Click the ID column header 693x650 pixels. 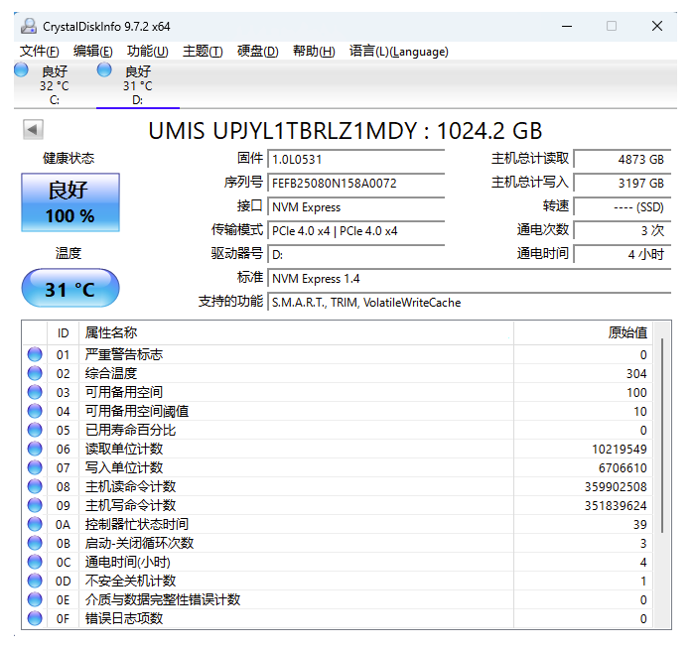coord(63,332)
